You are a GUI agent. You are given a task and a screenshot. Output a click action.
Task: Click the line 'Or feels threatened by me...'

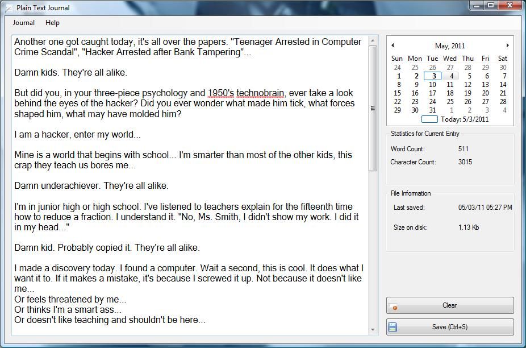point(70,299)
